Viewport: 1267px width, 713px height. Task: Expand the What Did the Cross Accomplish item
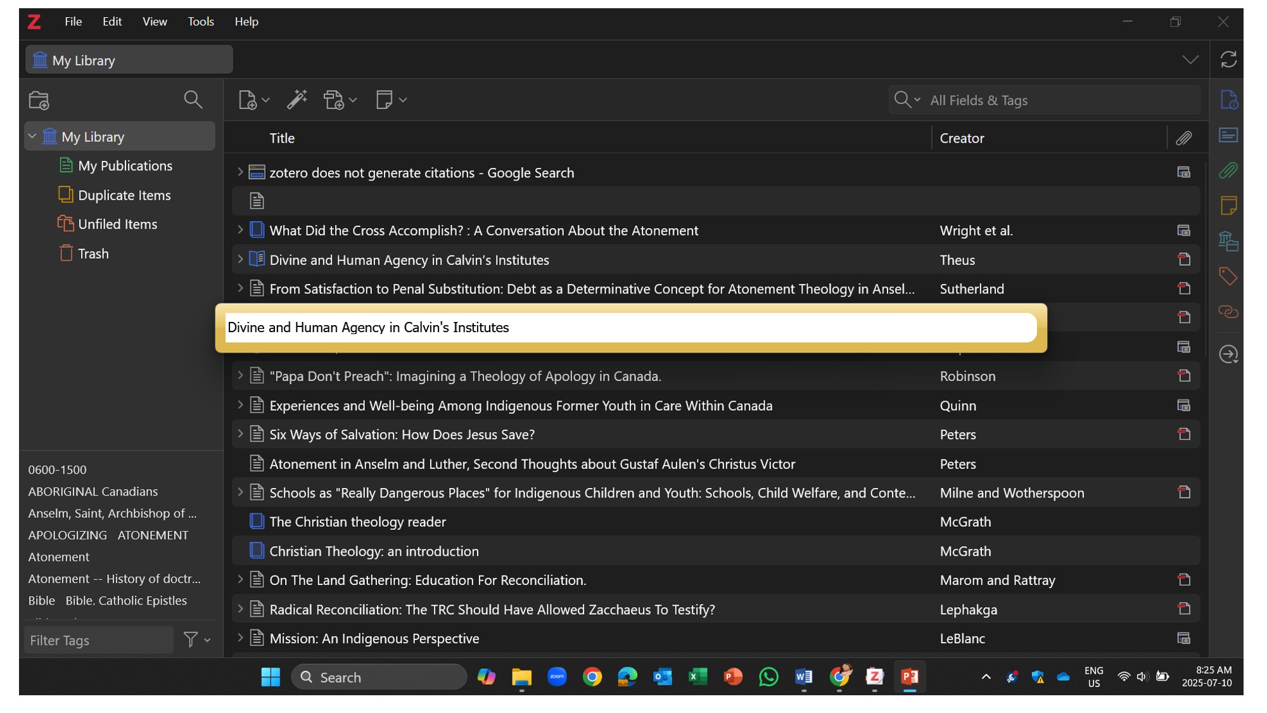pyautogui.click(x=240, y=230)
